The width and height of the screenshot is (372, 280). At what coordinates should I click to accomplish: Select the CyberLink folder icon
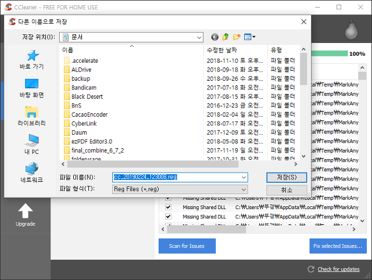click(x=67, y=124)
